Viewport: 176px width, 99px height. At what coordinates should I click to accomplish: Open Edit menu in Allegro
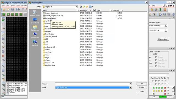8,5
